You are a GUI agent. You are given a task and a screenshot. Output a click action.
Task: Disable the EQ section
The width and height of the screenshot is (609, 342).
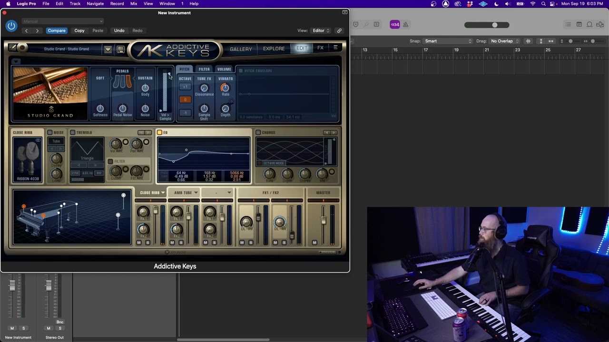160,133
